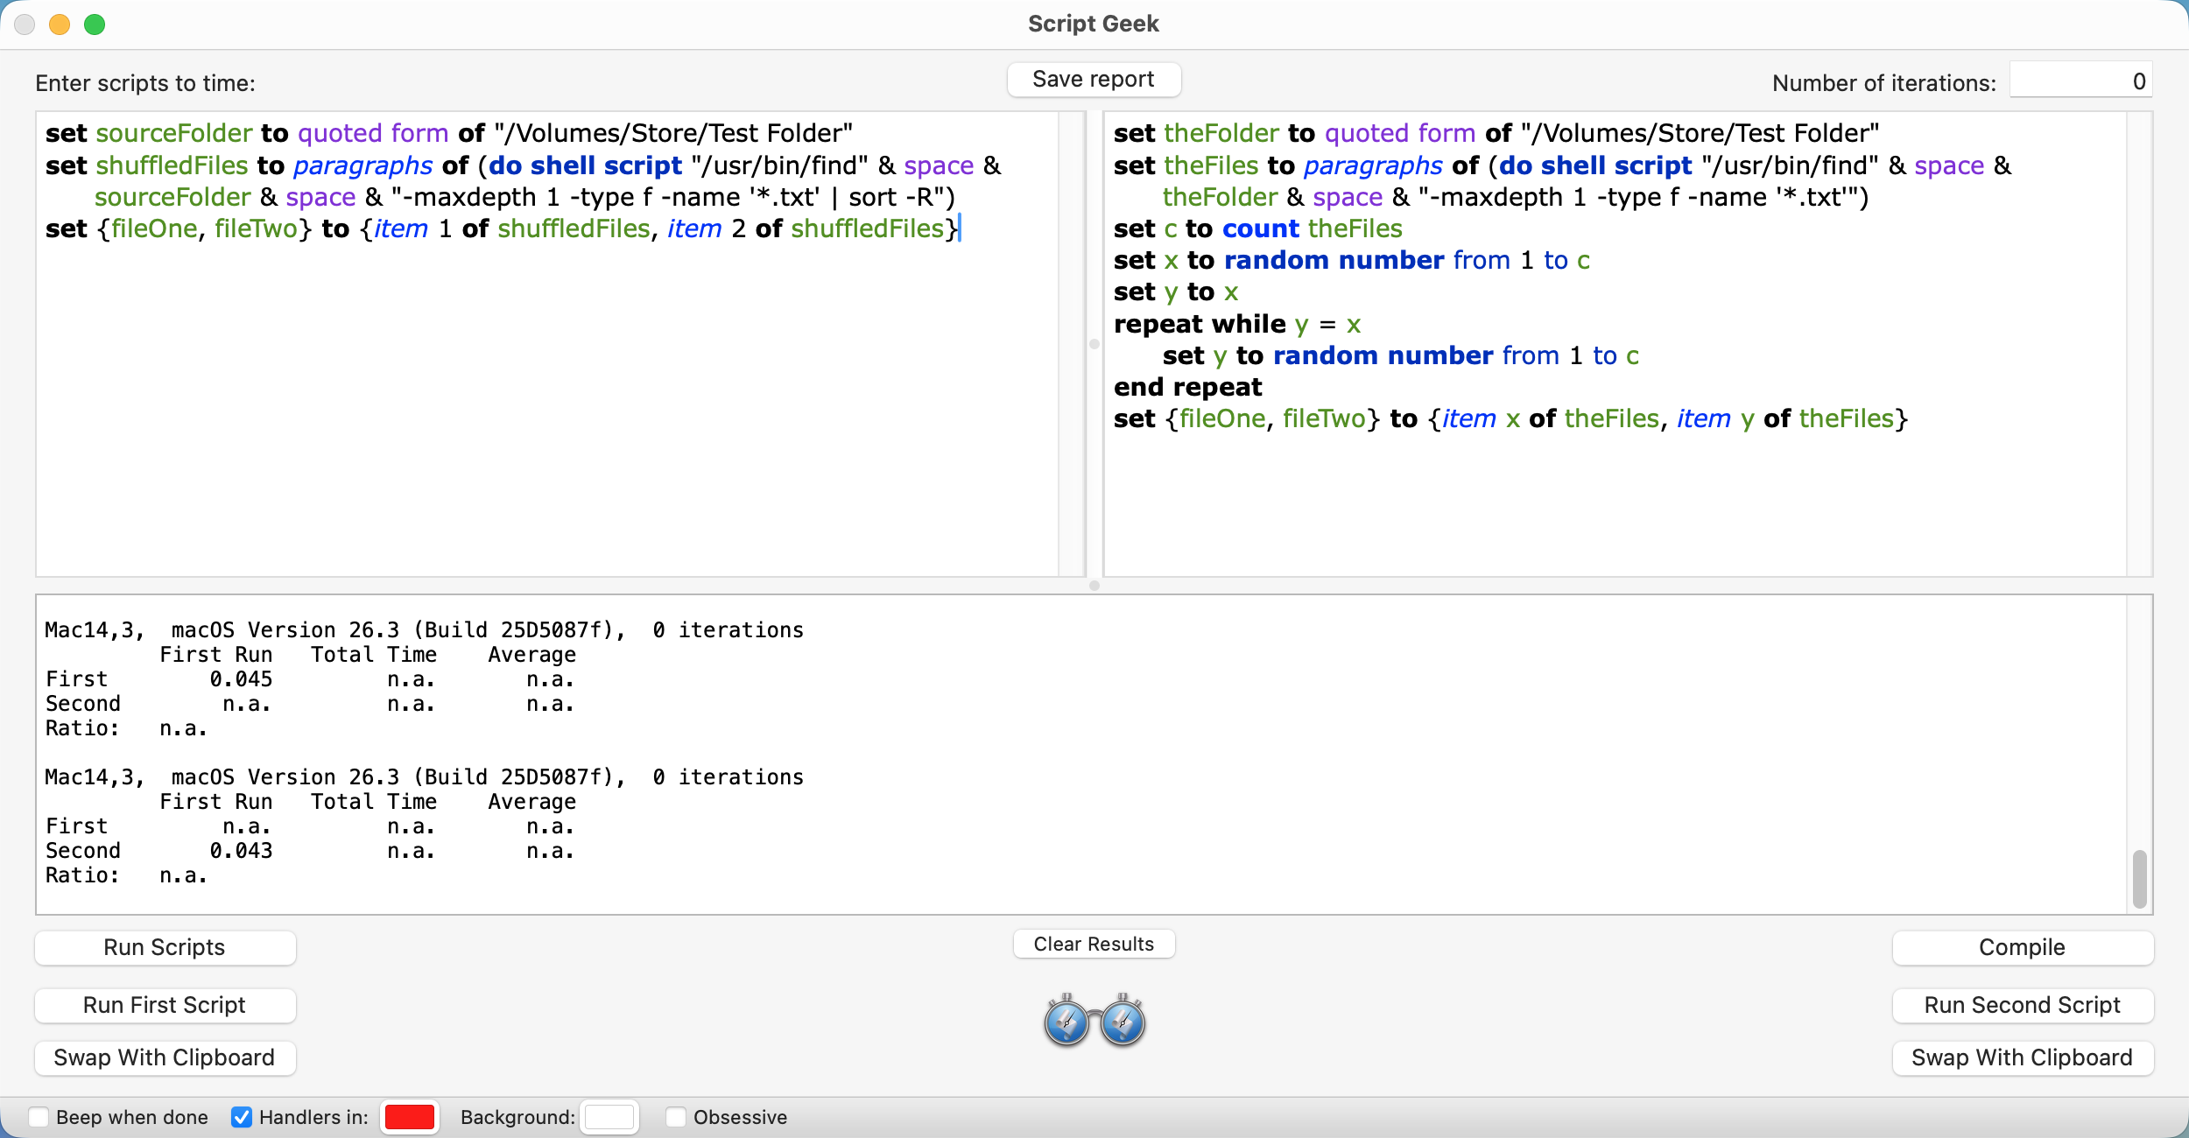Compile the scripts

(x=2021, y=947)
